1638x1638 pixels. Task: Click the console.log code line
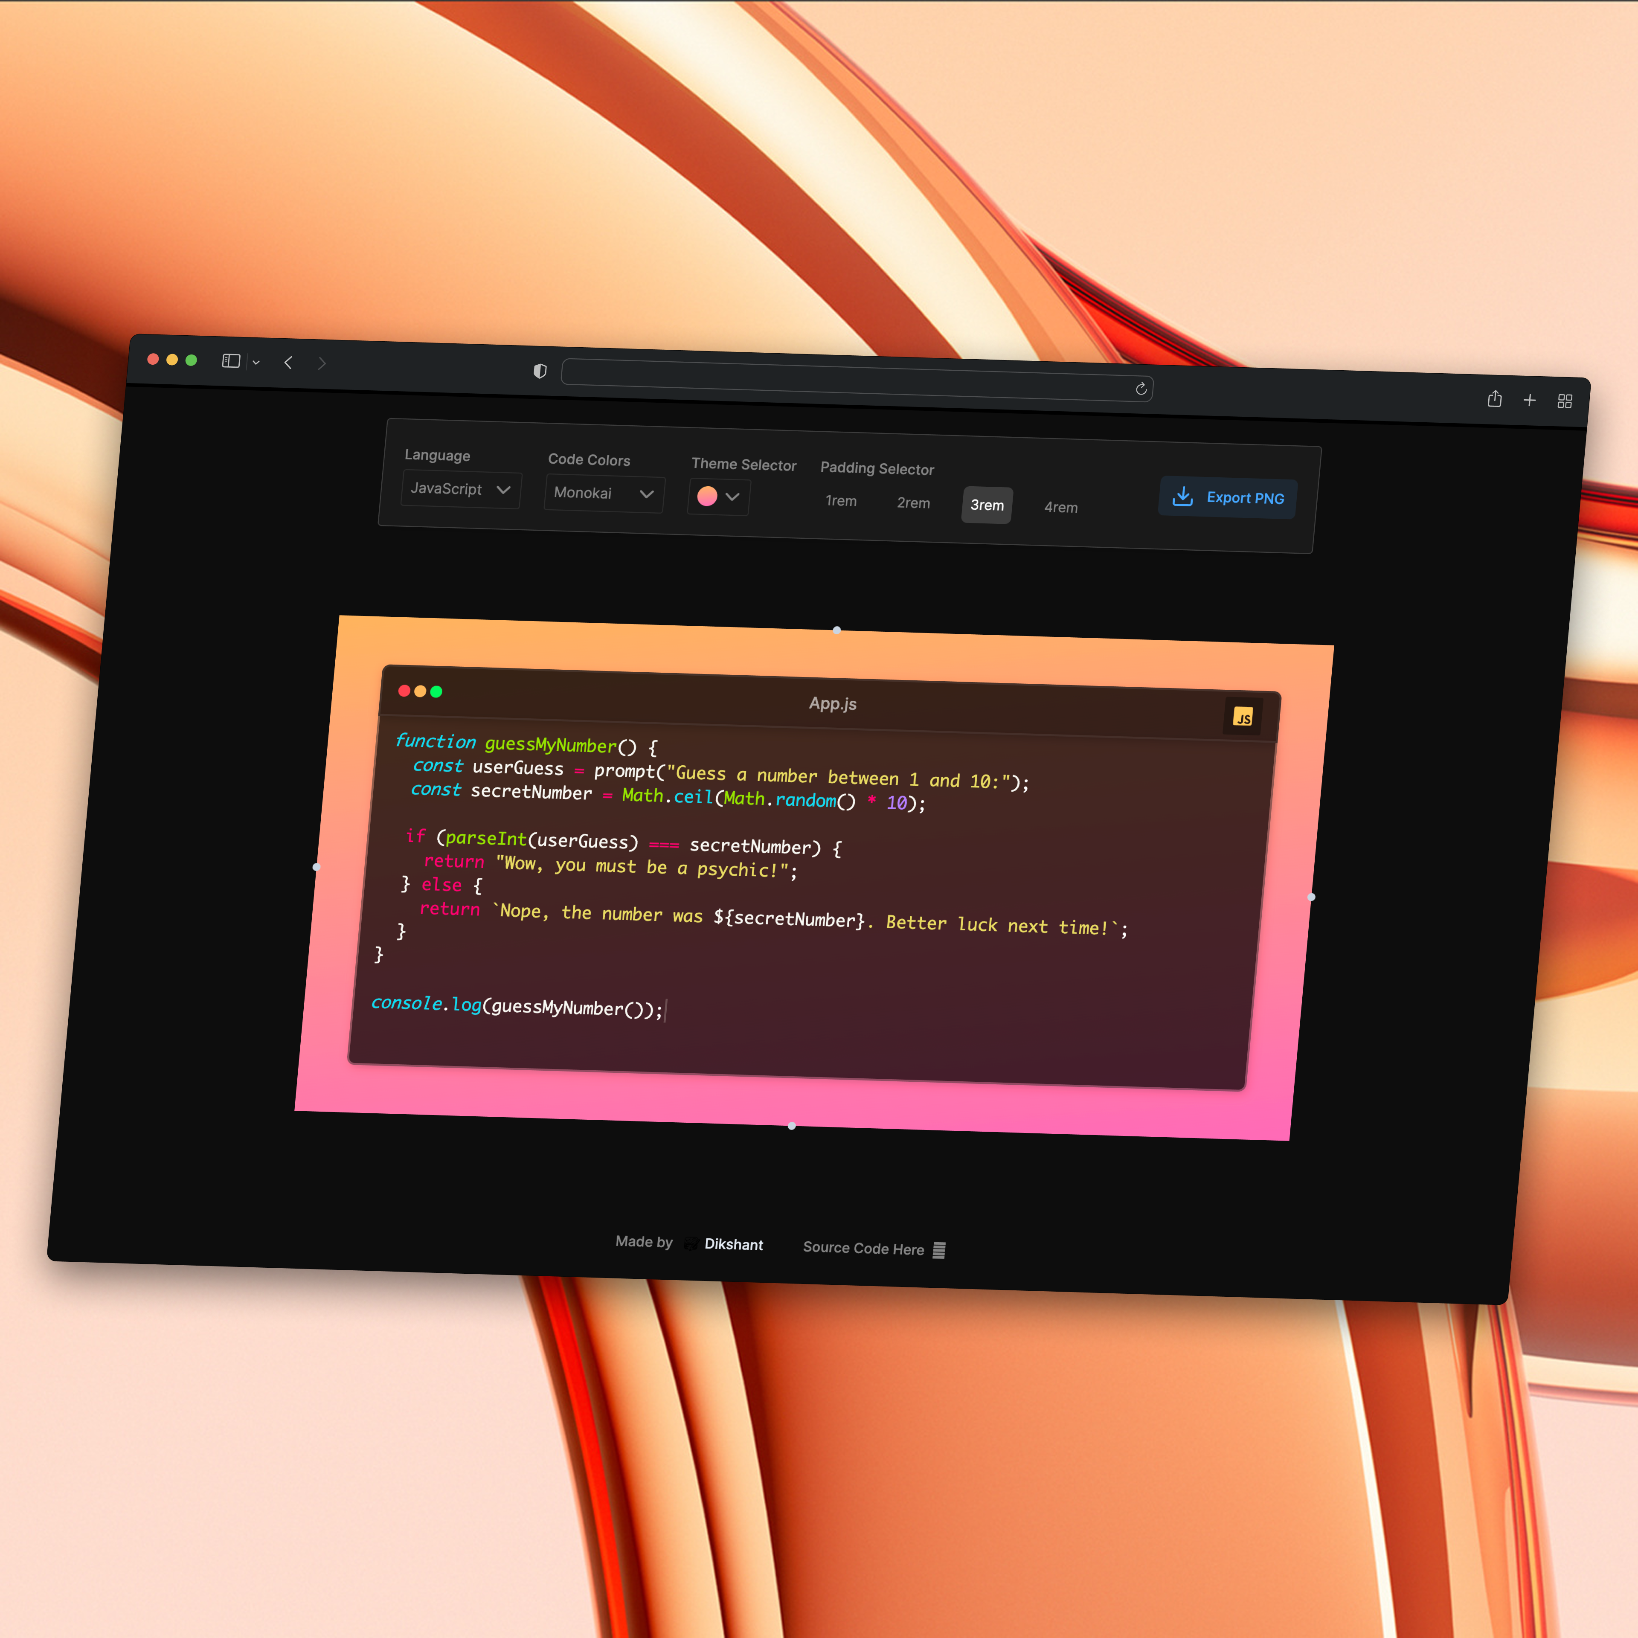pos(517,1006)
